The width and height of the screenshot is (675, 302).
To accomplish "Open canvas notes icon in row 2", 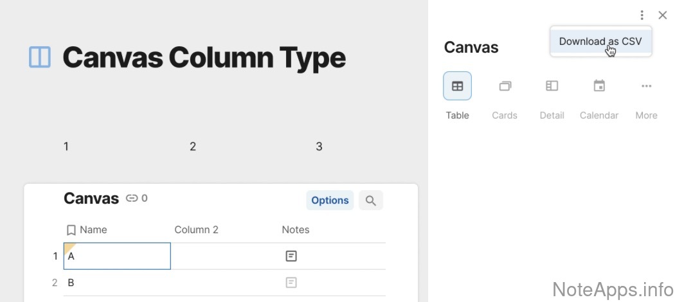I will pos(291,283).
